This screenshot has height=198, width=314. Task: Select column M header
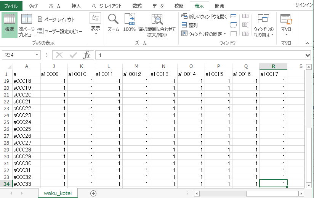pos(136,66)
